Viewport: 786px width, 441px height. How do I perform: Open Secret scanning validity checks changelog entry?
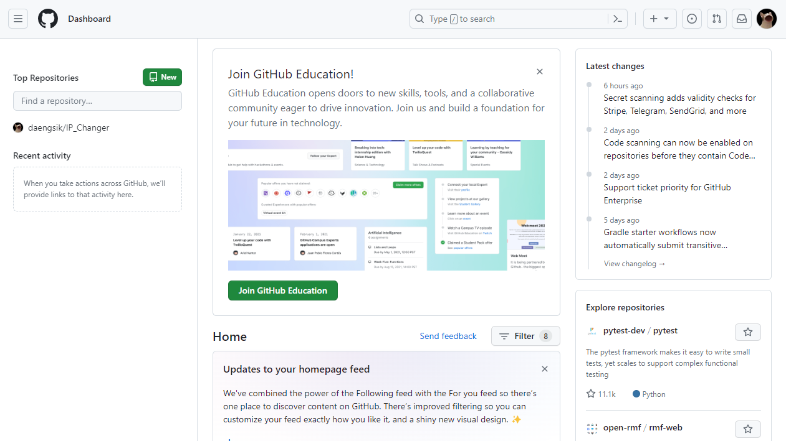(679, 104)
